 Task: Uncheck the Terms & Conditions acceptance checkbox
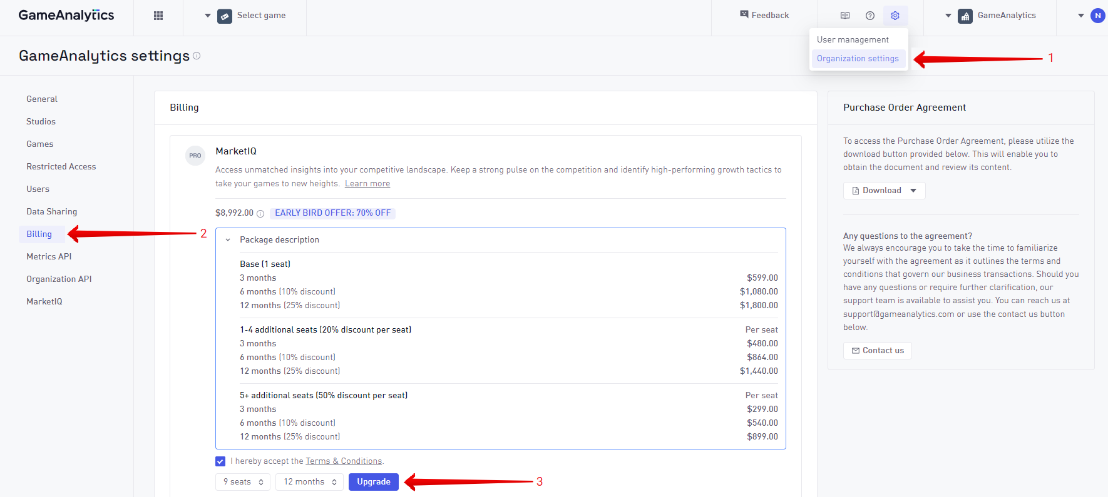[x=220, y=461]
